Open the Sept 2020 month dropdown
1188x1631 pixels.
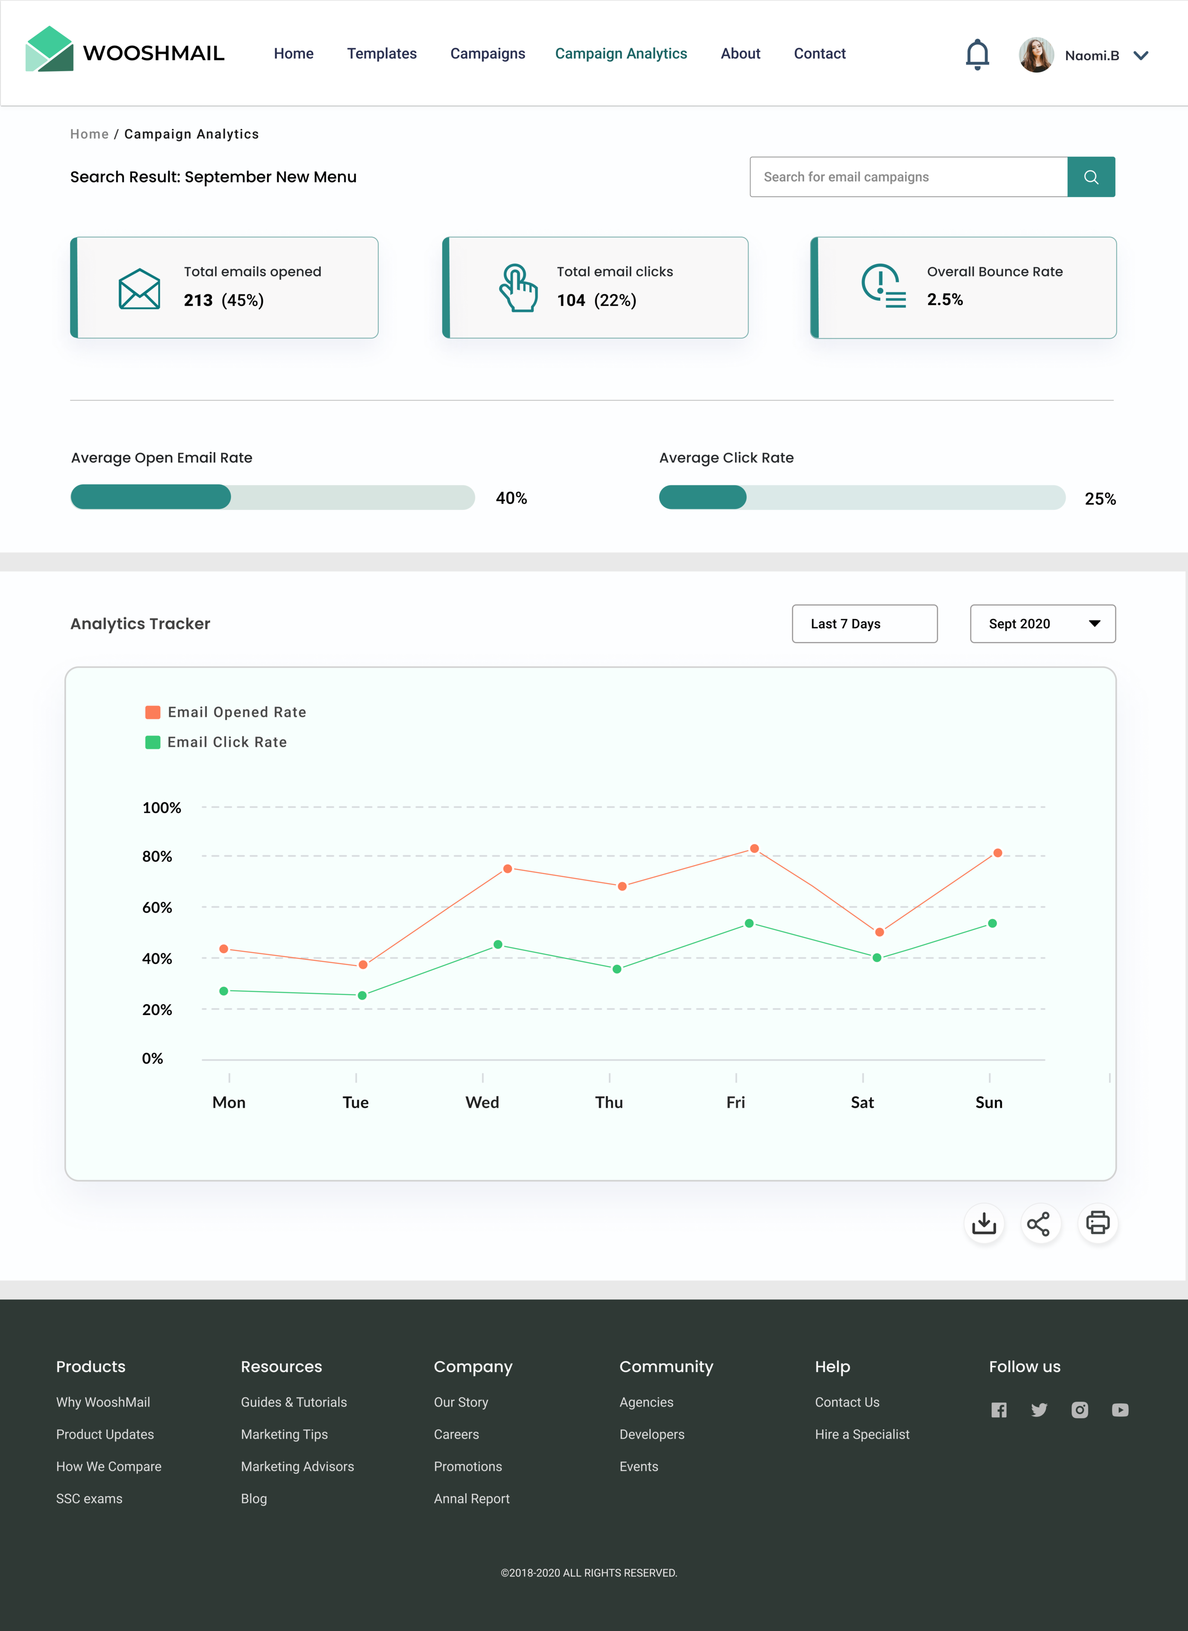[x=1042, y=624]
